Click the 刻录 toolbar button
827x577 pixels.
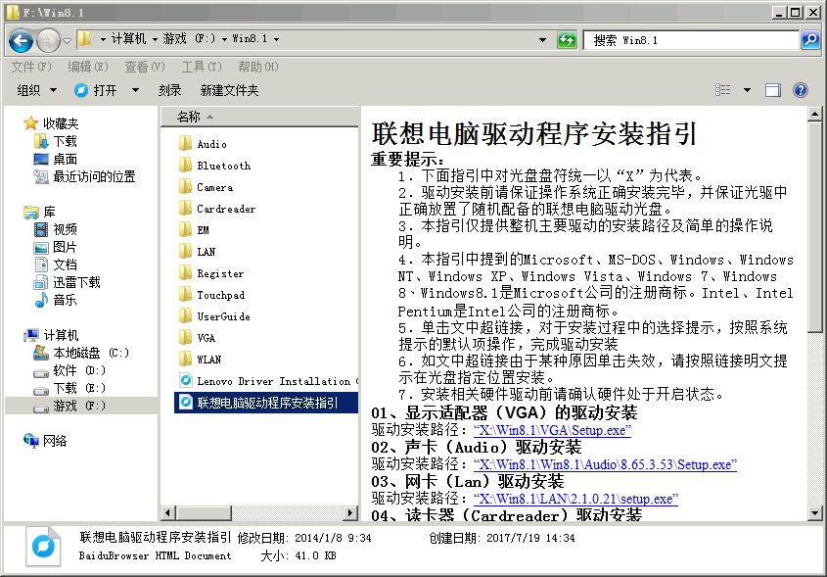(x=170, y=90)
